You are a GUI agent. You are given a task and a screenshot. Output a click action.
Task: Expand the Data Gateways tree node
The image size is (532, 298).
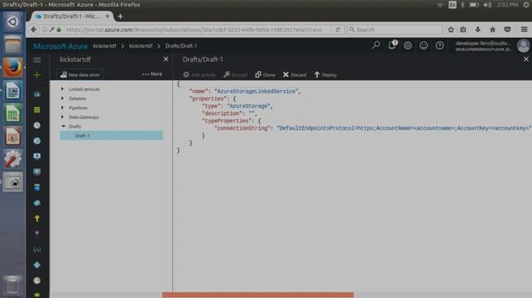click(62, 117)
